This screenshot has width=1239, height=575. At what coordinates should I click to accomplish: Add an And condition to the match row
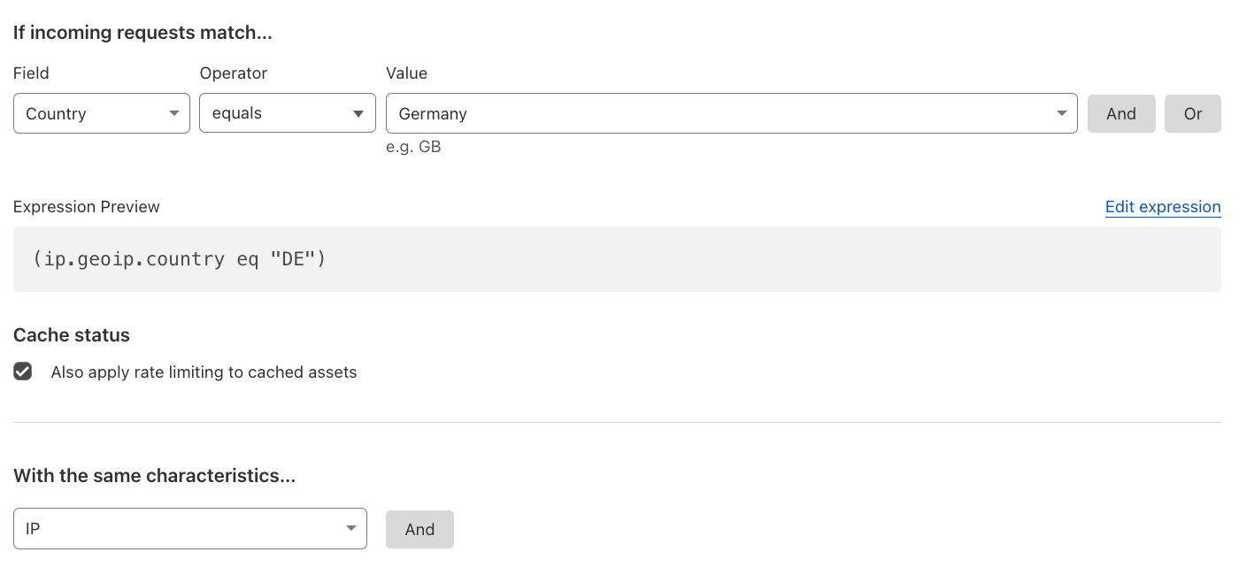tap(1121, 113)
